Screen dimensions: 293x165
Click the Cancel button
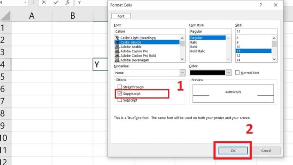(x=266, y=151)
